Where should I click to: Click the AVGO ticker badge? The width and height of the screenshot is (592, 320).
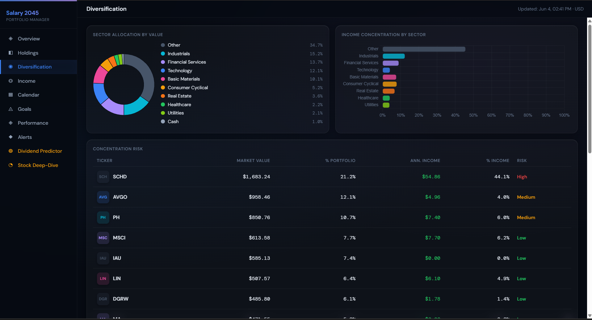pos(103,197)
